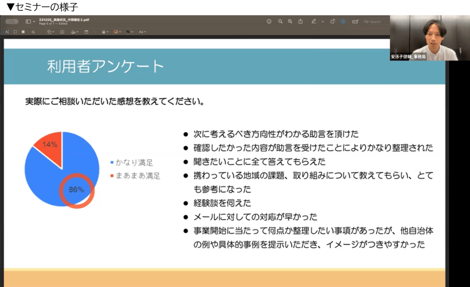Image resolution: width=470 pixels, height=287 pixels.
Task: Open the Shapes dropdown menu
Action: (51, 32)
